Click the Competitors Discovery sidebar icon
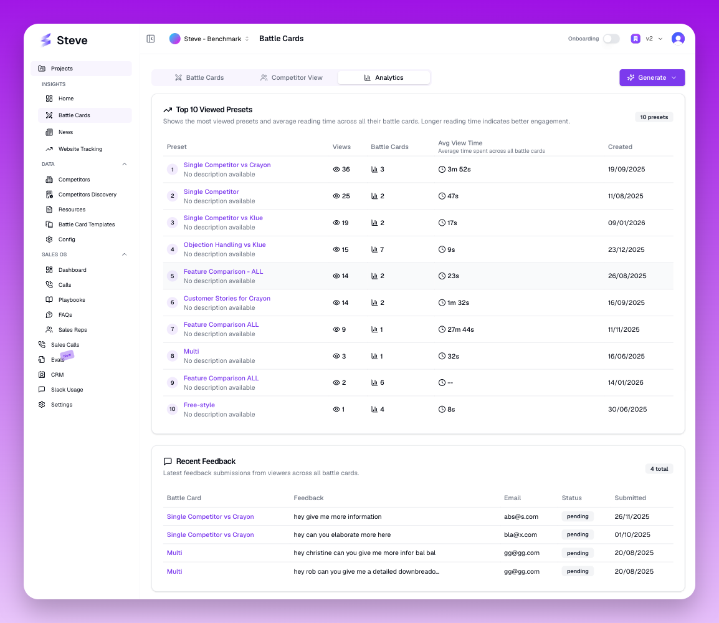719x623 pixels. 49,195
